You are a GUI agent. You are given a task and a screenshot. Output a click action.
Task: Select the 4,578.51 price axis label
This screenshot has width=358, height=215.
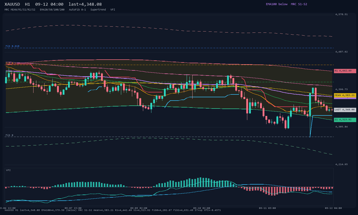click(x=341, y=15)
